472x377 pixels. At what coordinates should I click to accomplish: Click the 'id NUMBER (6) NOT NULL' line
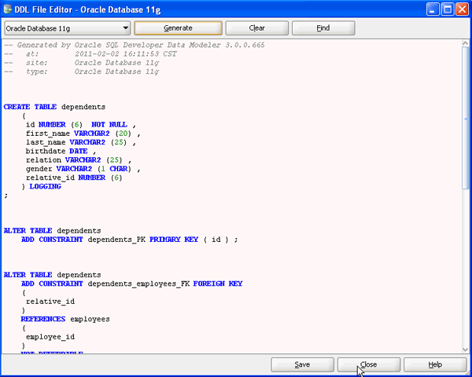[x=81, y=124]
